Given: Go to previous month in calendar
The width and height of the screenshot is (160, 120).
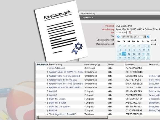Looking at the screenshot, I should 118,37.
